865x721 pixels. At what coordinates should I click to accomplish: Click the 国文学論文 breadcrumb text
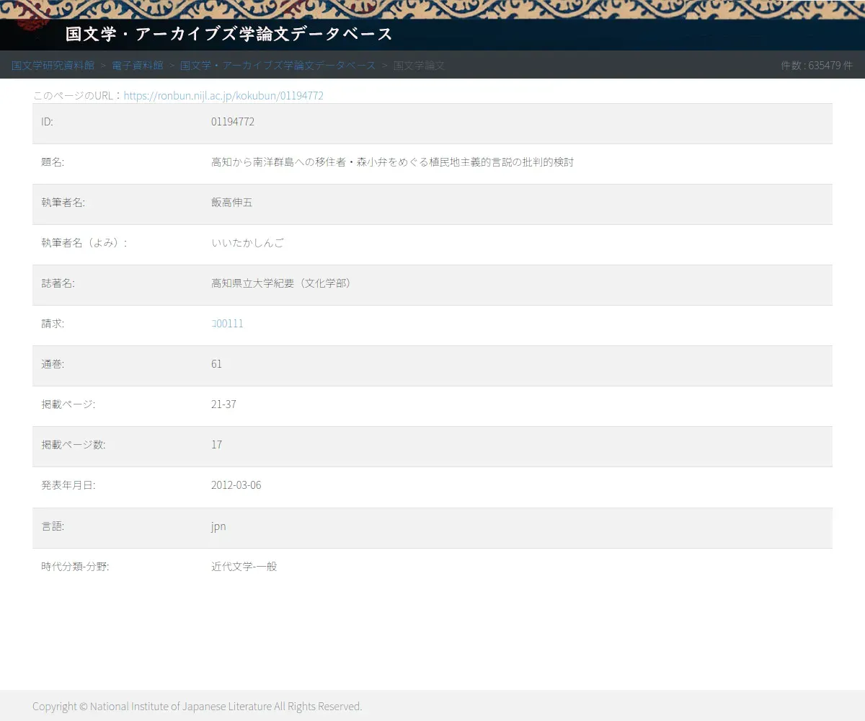[419, 65]
